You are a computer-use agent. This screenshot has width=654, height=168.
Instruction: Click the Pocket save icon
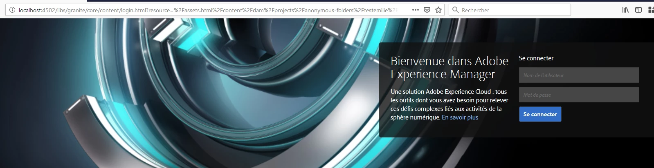click(x=427, y=10)
